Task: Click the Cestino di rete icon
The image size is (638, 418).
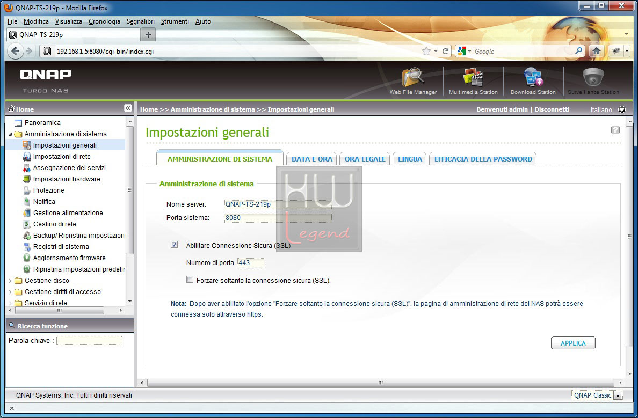Action: tap(27, 224)
